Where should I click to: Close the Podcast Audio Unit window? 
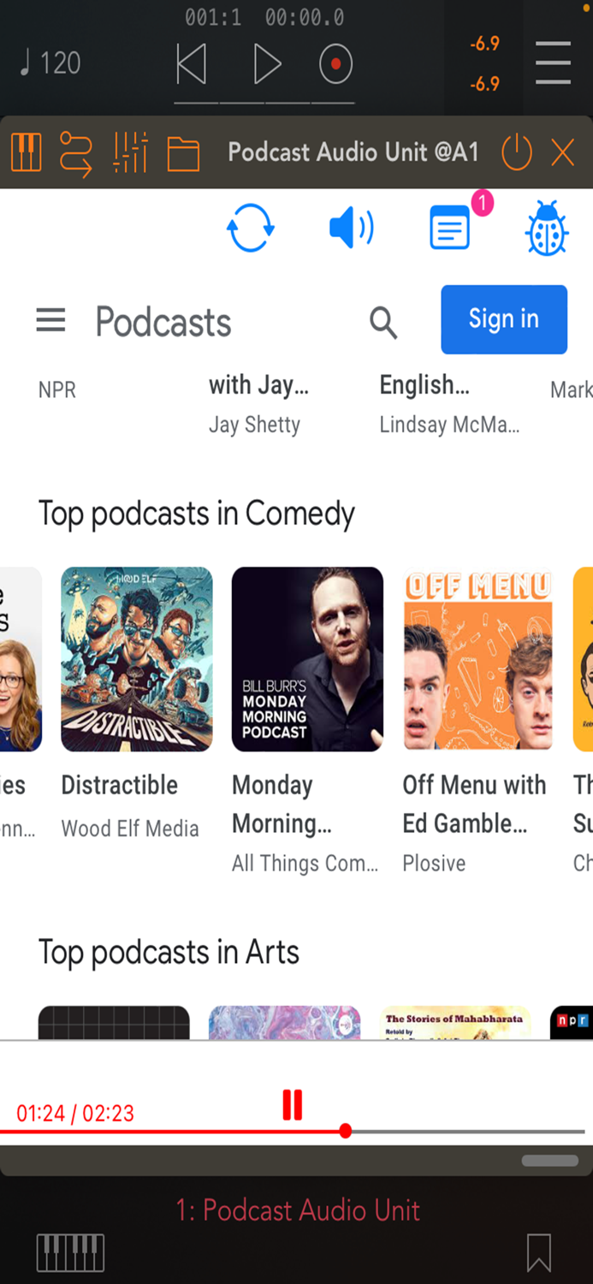562,153
